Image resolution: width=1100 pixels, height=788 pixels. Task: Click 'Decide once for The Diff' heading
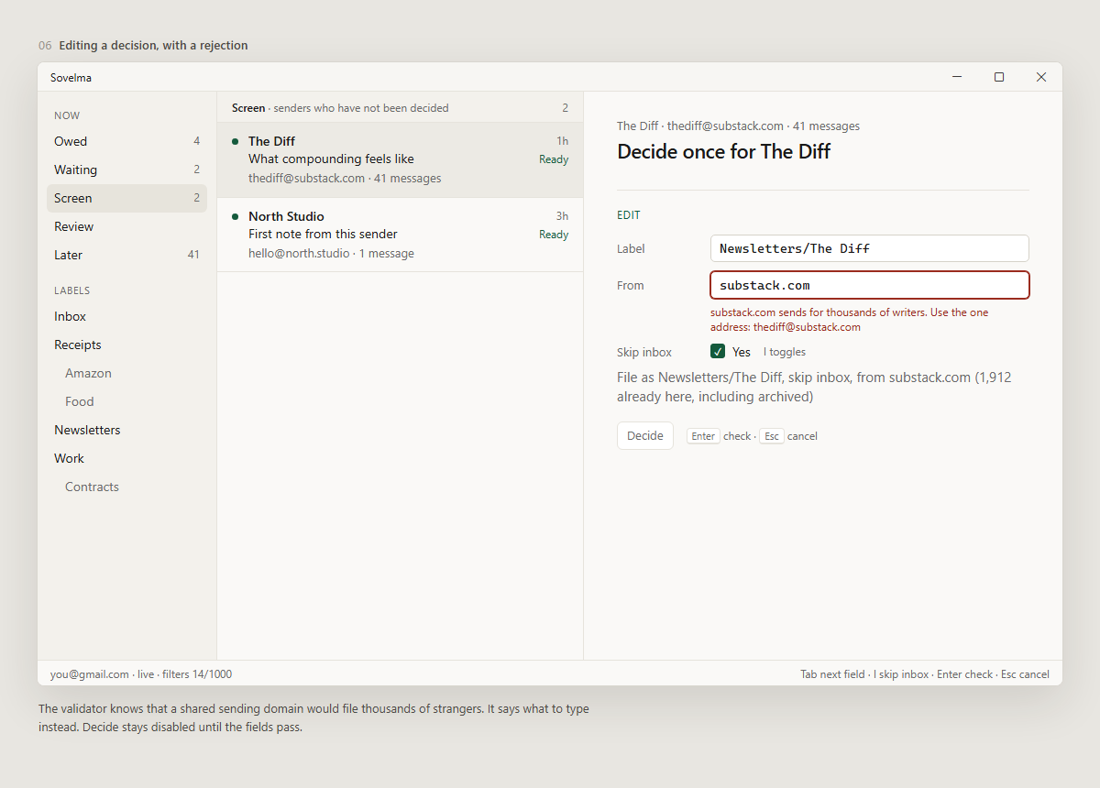coord(723,151)
